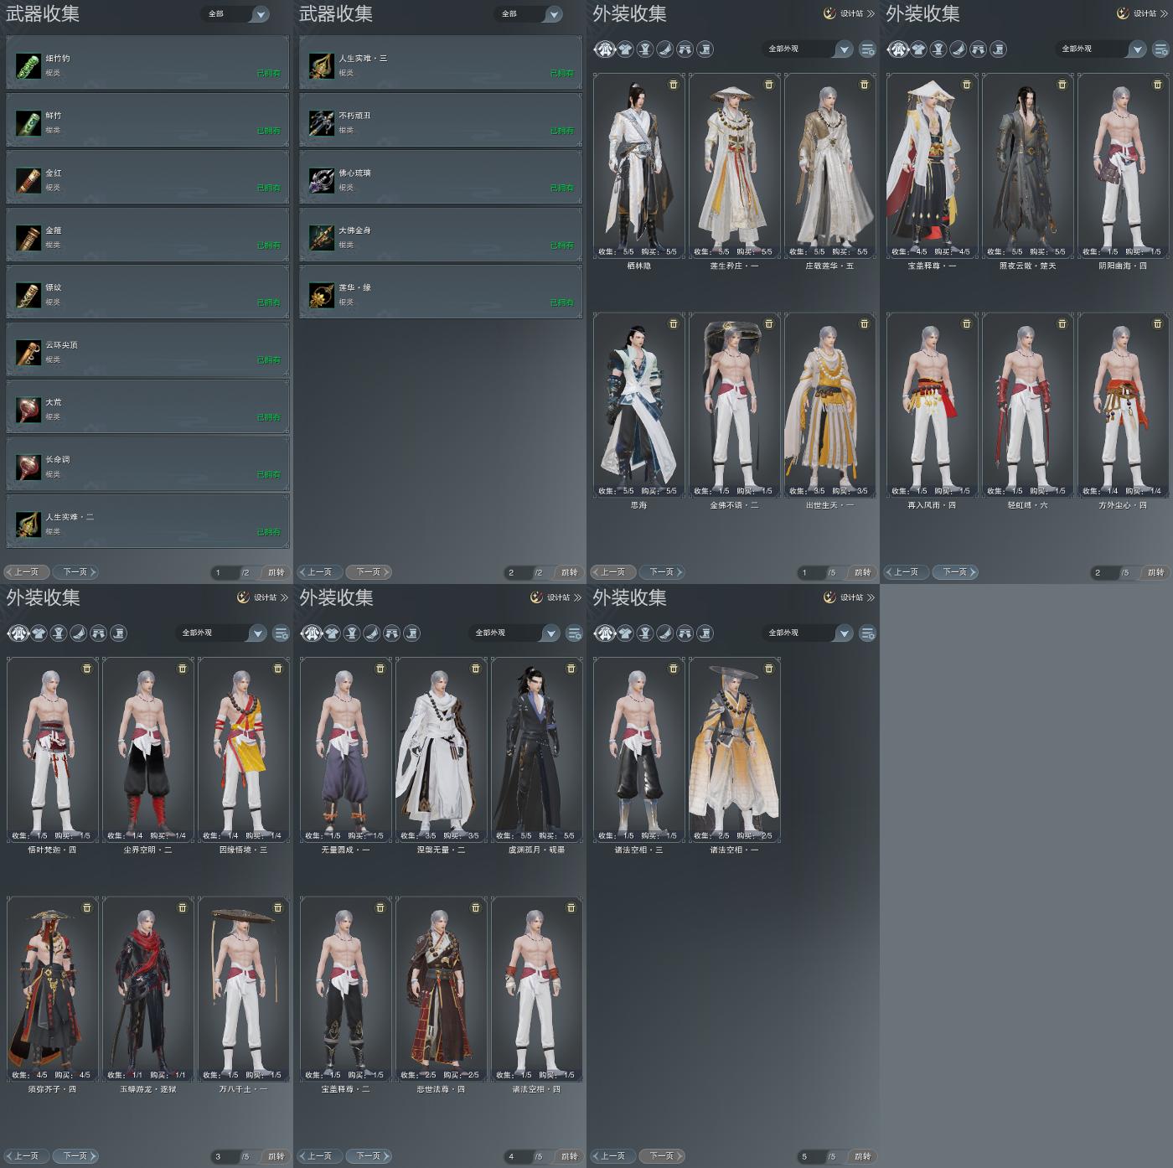Image resolution: width=1173 pixels, height=1168 pixels.
Task: Click the trash icon on the 涅槃无量·二 card
Action: (x=476, y=669)
